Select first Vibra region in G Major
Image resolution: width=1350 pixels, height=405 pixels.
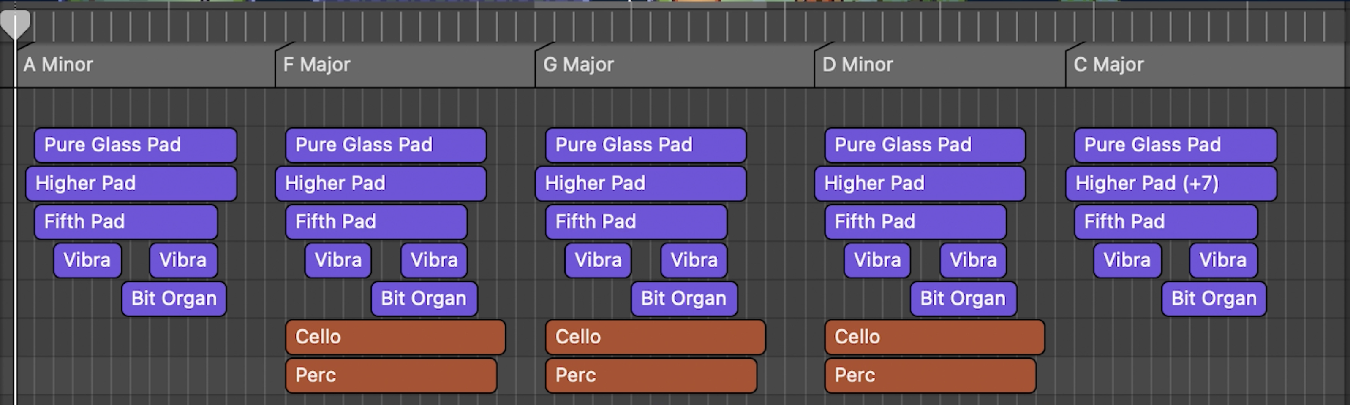pos(598,260)
